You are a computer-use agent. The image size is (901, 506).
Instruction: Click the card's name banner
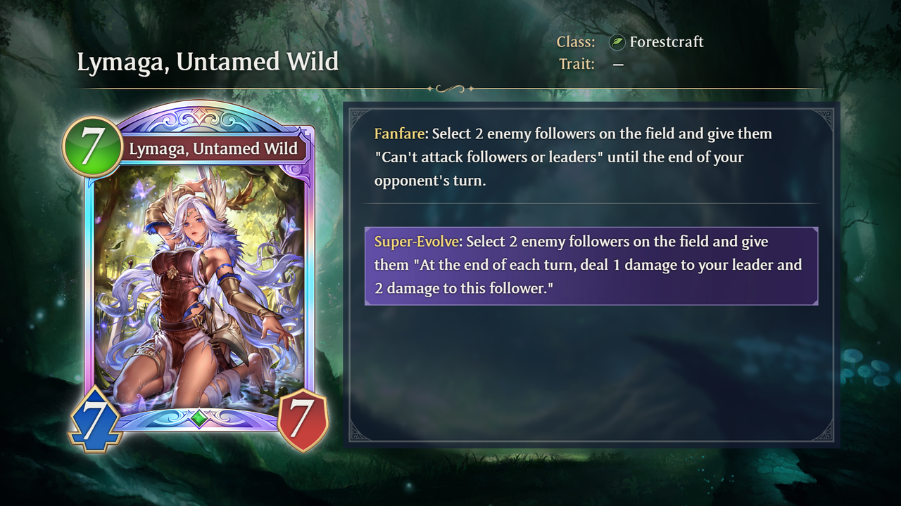[x=213, y=149]
